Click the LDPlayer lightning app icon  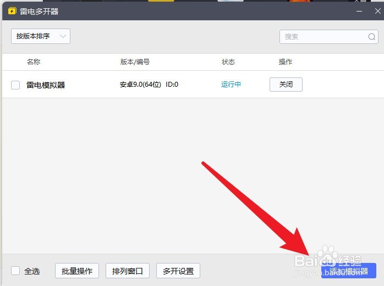coord(12,11)
